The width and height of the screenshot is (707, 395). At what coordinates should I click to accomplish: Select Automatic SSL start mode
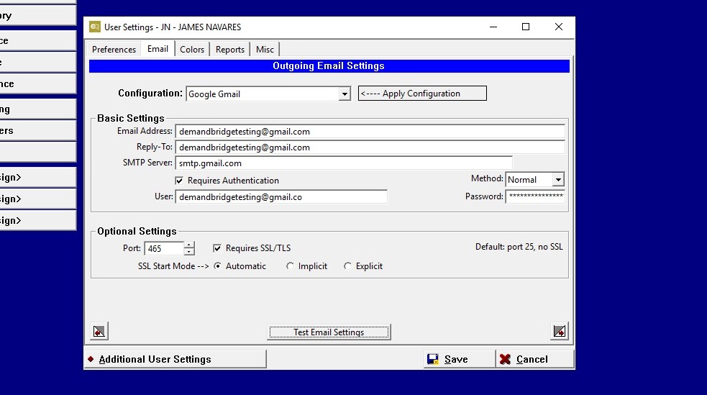pos(217,266)
